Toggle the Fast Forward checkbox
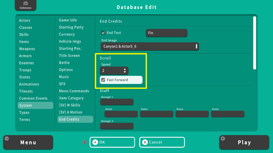 103,80
